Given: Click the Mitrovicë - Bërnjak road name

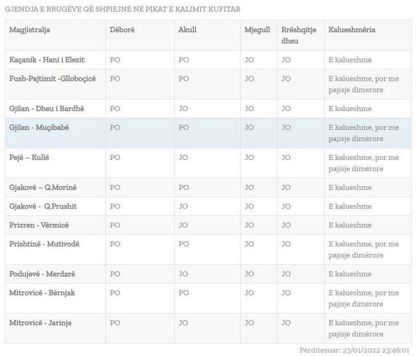Looking at the screenshot, I should pyautogui.click(x=42, y=293).
